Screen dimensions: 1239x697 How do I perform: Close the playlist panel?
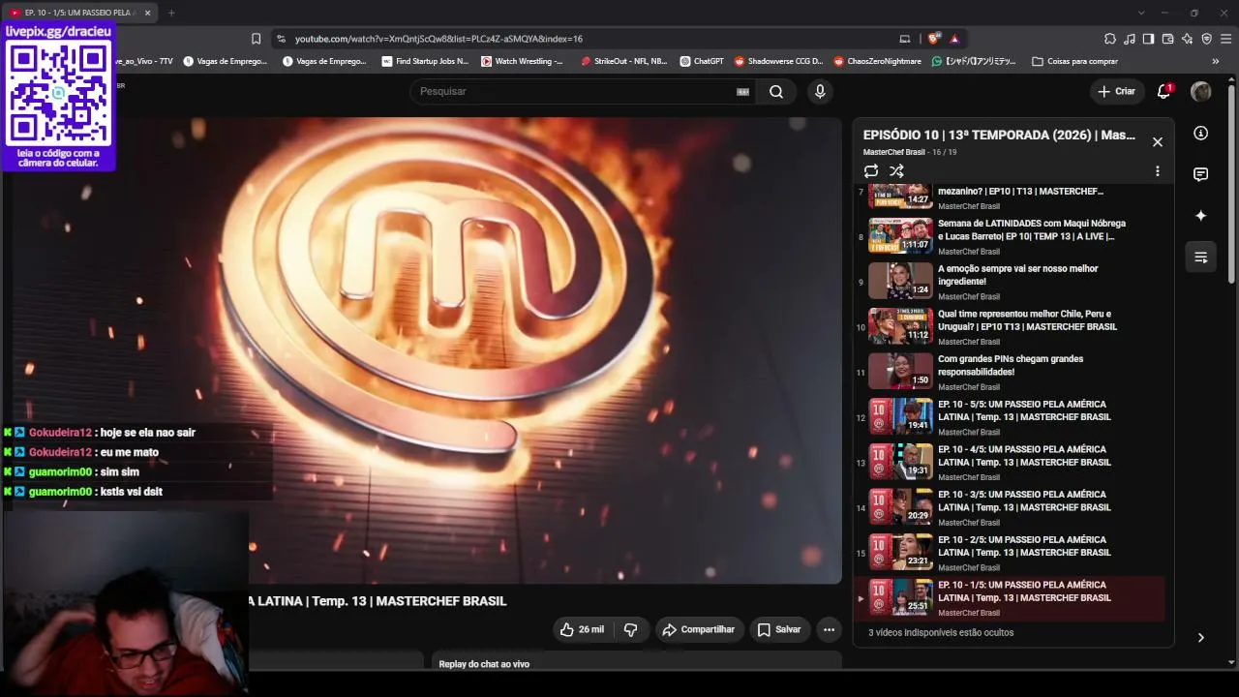tap(1157, 141)
